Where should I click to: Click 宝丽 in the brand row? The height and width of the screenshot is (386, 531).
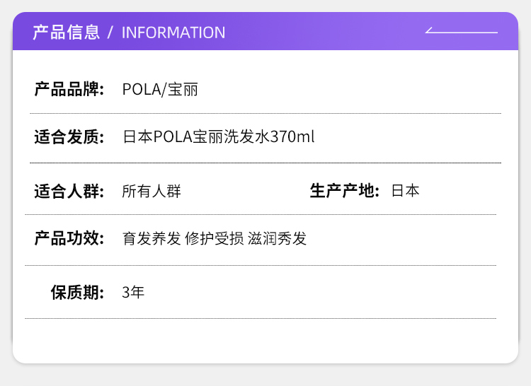click(183, 90)
